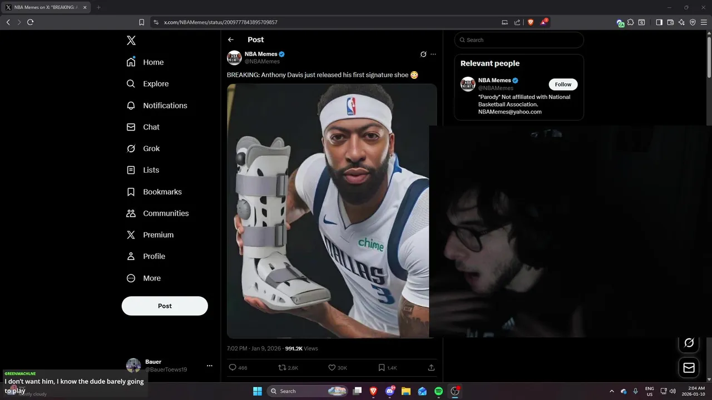Open File Explorer from the taskbar
This screenshot has height=400, width=712.
pyautogui.click(x=406, y=391)
